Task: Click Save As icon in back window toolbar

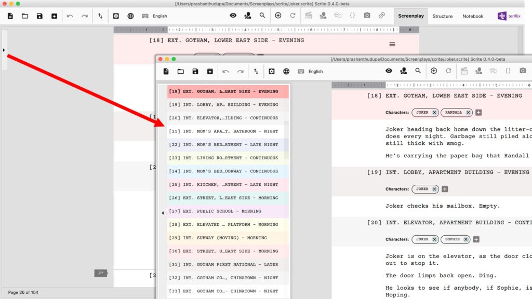Action: click(x=54, y=16)
